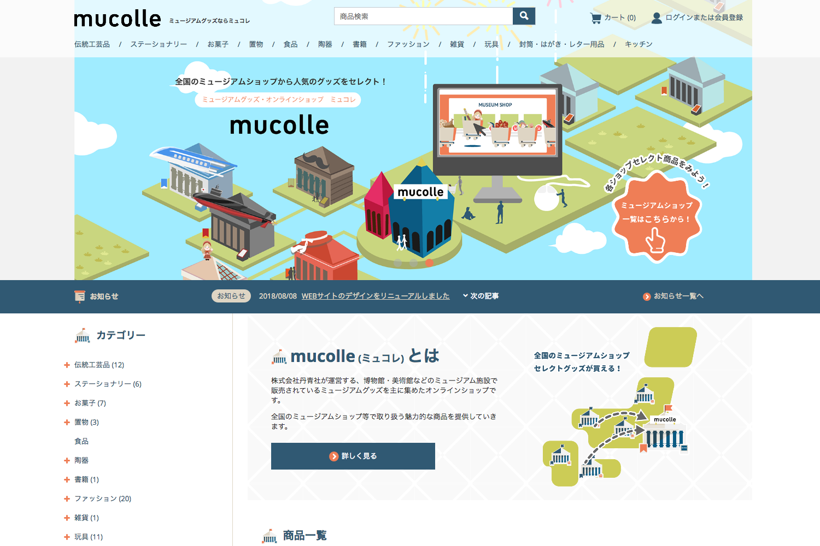Click the orange museum shop list badge
820x546 pixels.
point(657,215)
